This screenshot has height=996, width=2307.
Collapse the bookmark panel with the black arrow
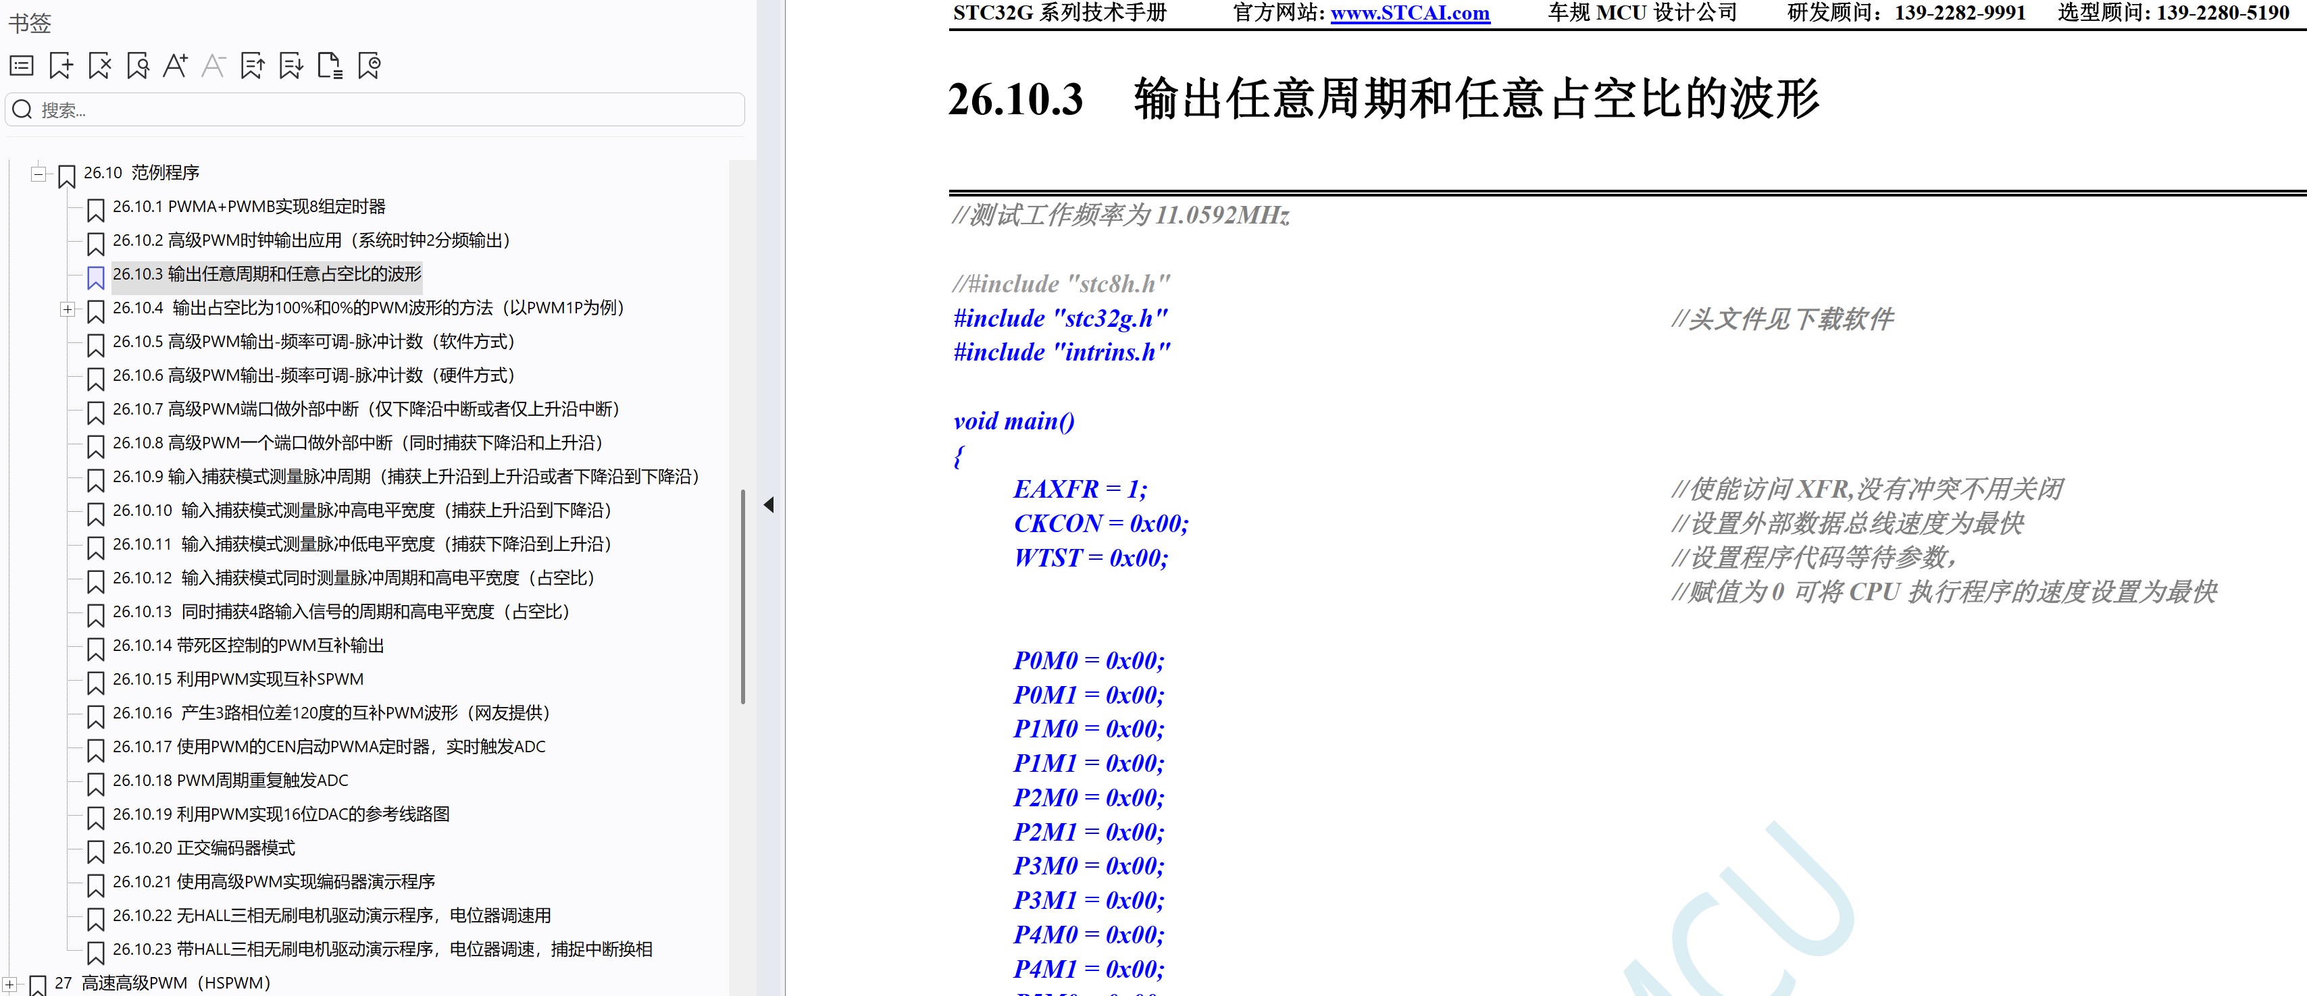pyautogui.click(x=768, y=504)
